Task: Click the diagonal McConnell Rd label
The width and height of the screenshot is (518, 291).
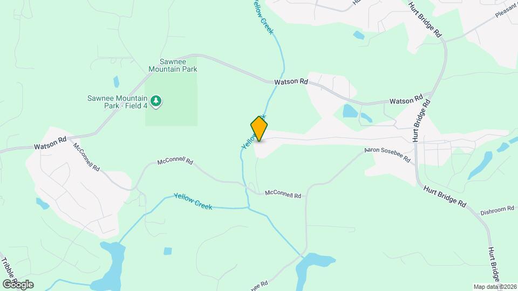Action: pyautogui.click(x=86, y=157)
